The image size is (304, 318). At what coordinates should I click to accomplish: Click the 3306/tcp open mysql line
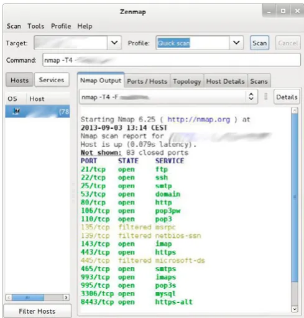click(x=128, y=294)
